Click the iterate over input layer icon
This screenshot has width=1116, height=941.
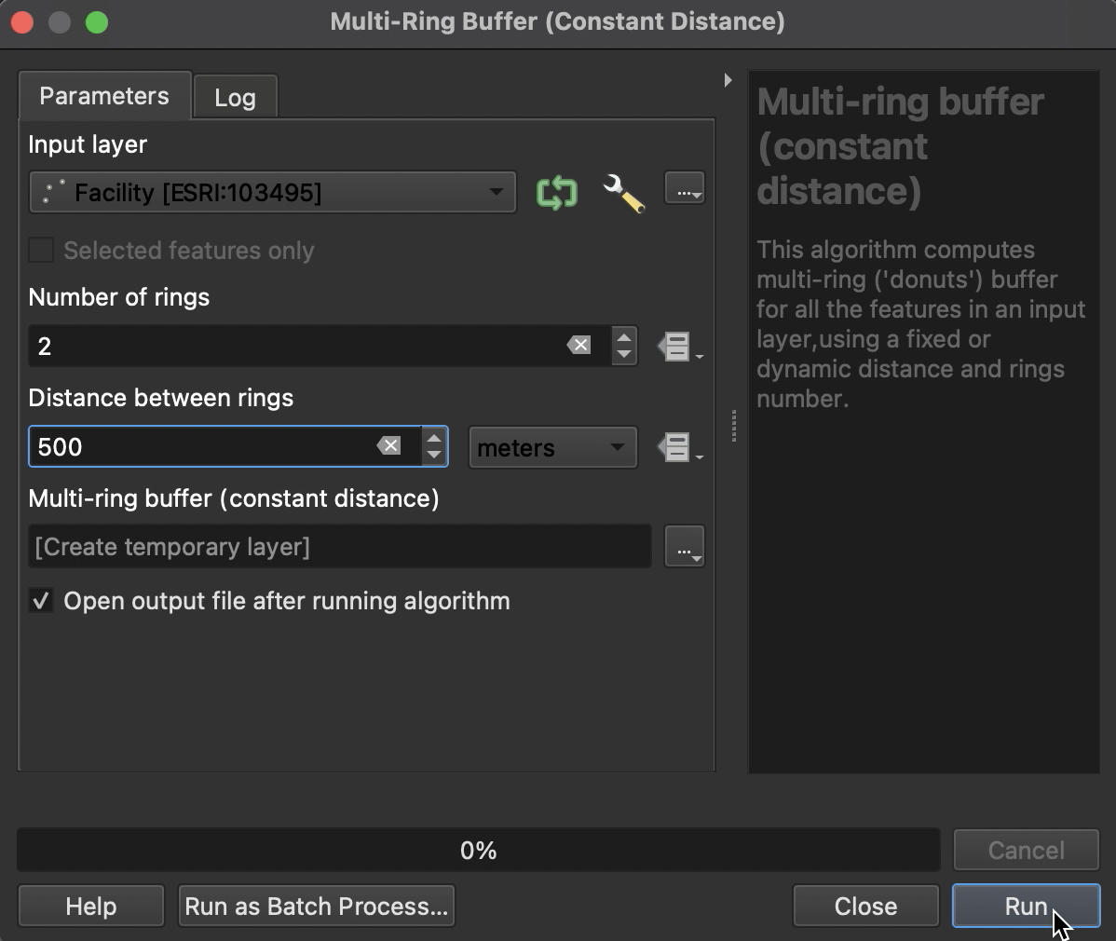556,192
